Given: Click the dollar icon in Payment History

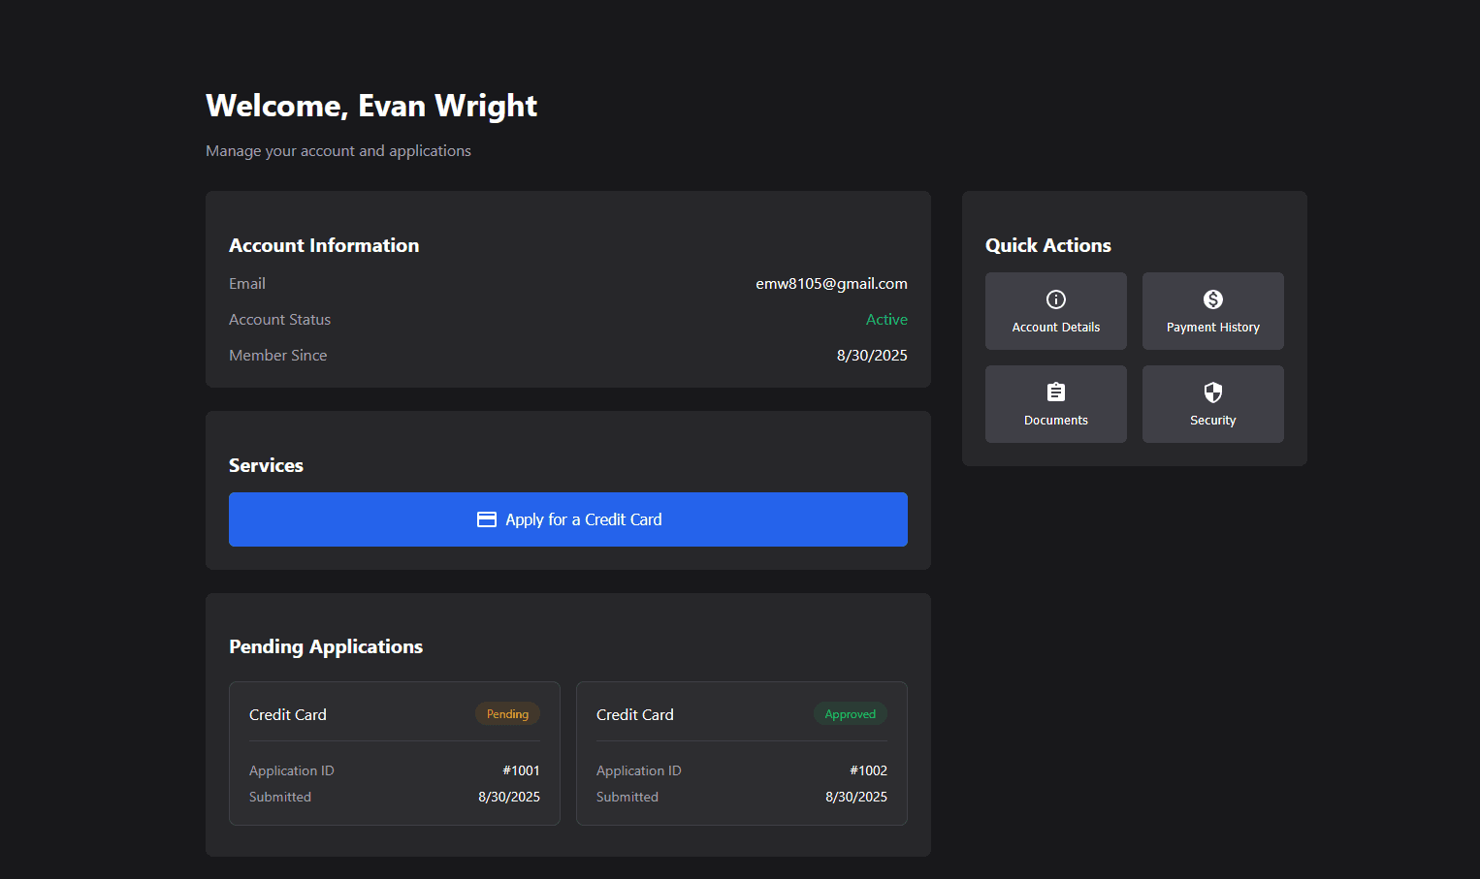Looking at the screenshot, I should click(x=1213, y=299).
